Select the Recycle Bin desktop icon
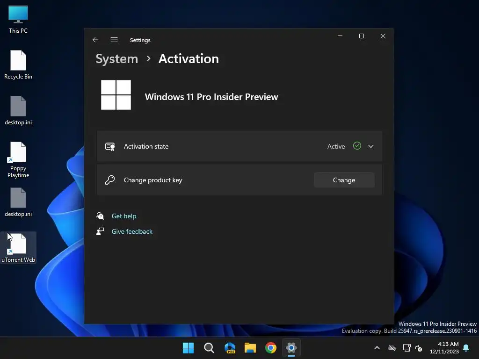The width and height of the screenshot is (479, 359). (18, 65)
